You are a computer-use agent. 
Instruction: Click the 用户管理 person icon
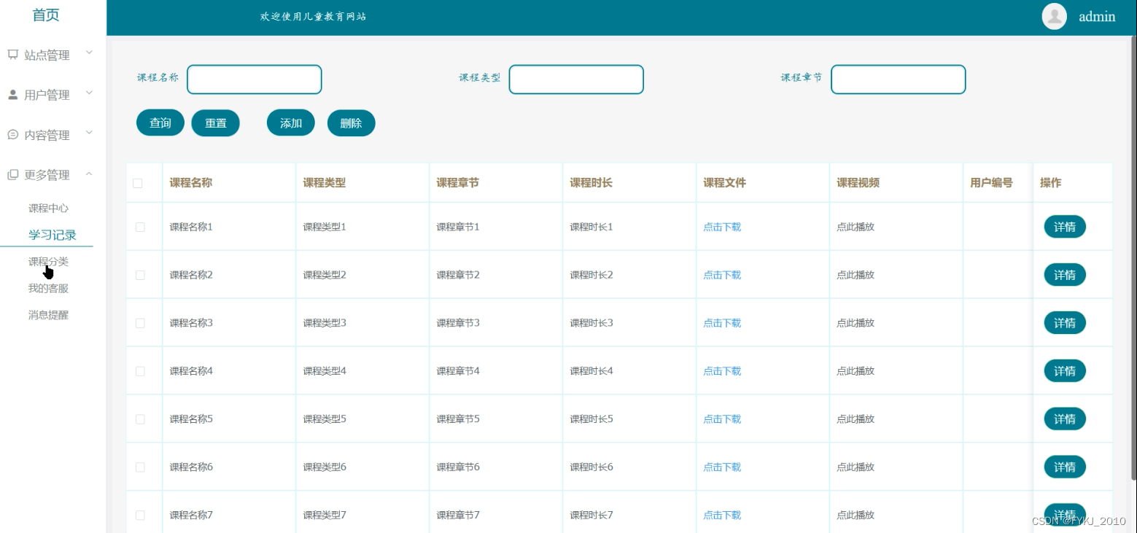(12, 95)
